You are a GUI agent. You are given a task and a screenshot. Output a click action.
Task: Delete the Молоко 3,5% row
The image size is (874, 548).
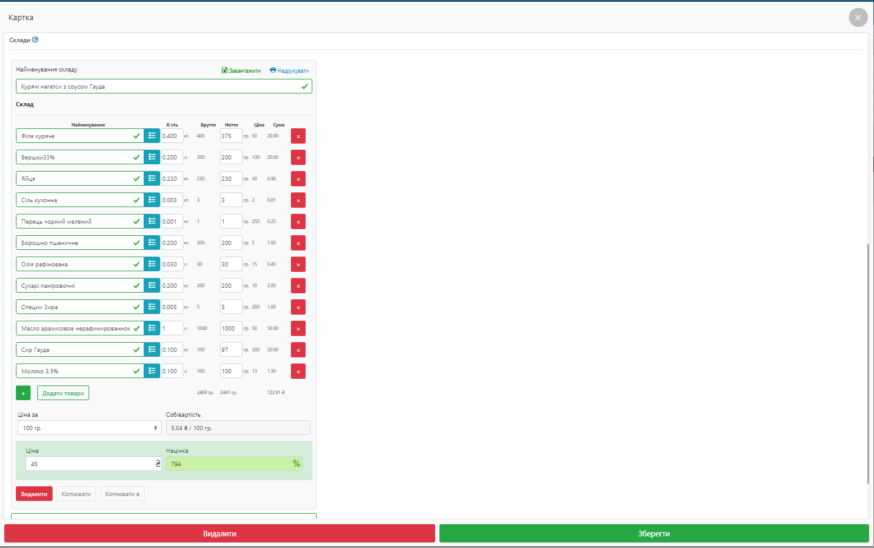pyautogui.click(x=298, y=371)
